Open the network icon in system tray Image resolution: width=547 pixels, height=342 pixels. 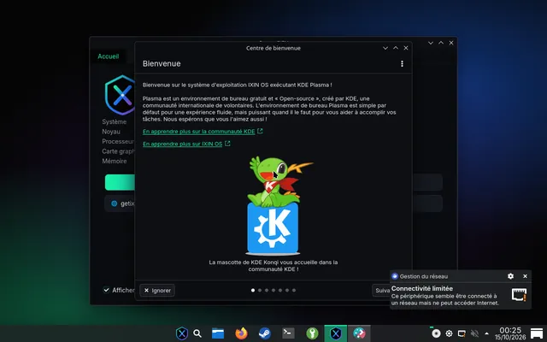pyautogui.click(x=462, y=333)
